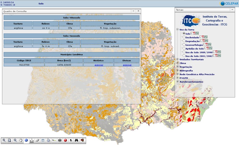Activate the pan hand tool
This screenshot has width=239, height=145.
[21, 140]
